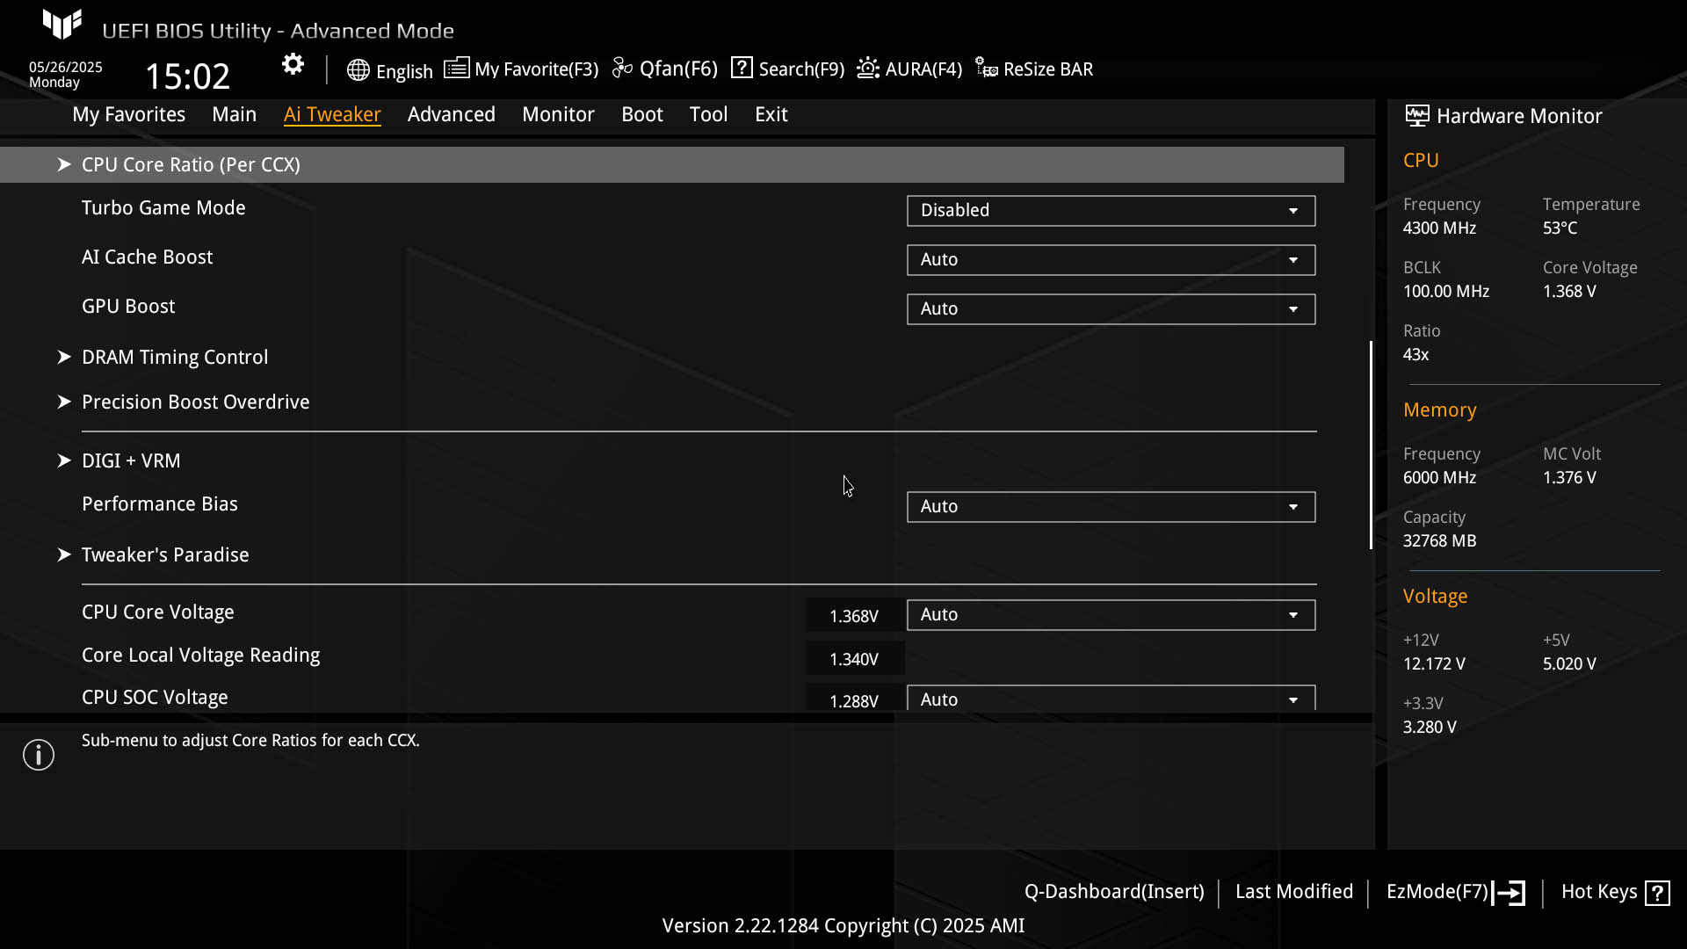Click the vertical settings scrollbar
The width and height of the screenshot is (1687, 949).
point(1371,445)
